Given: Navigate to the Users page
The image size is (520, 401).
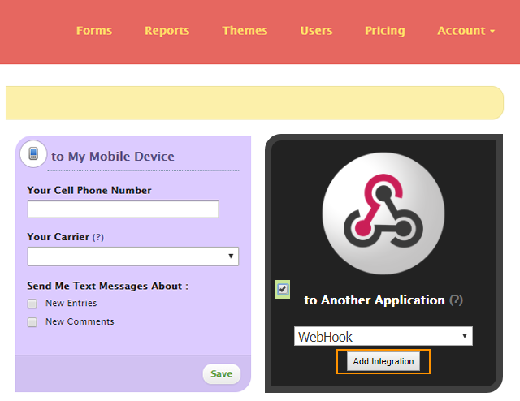Looking at the screenshot, I should click(x=316, y=31).
